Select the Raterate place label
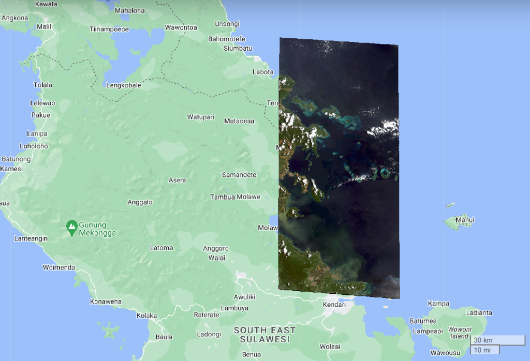 [x=206, y=314]
